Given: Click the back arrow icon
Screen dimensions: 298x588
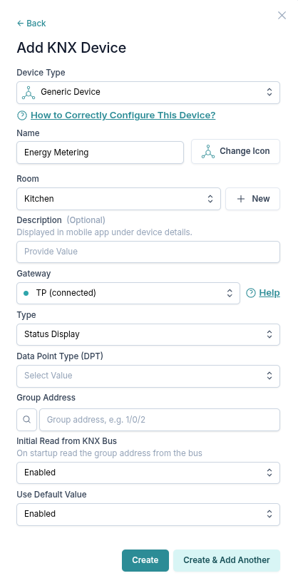Looking at the screenshot, I should (x=20, y=24).
